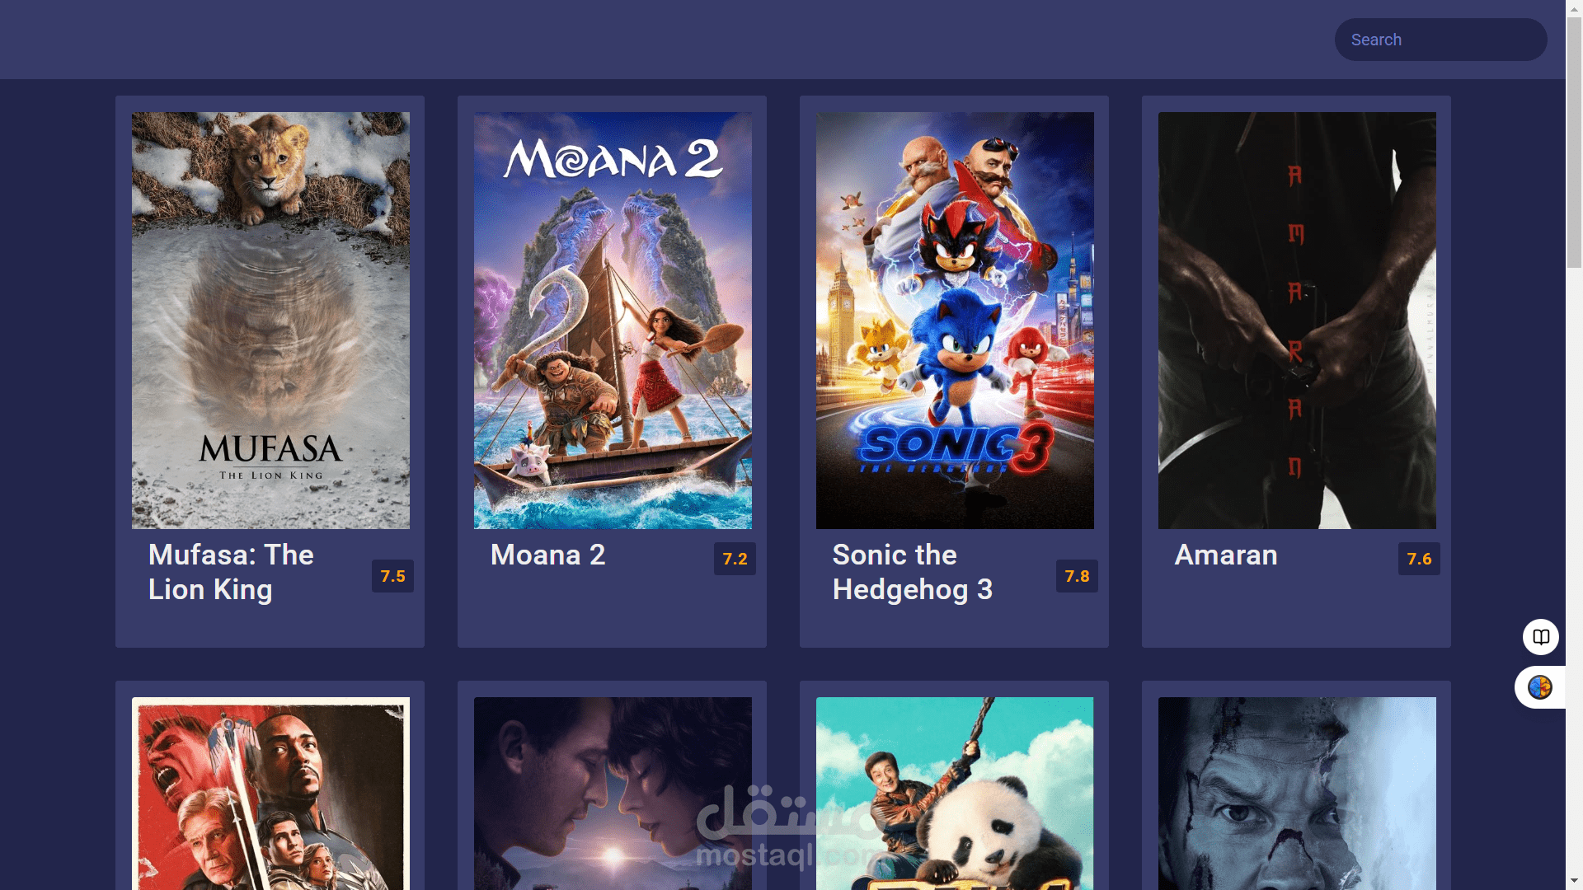Open the romantic couple movie poster
This screenshot has height=890, width=1583.
[613, 794]
